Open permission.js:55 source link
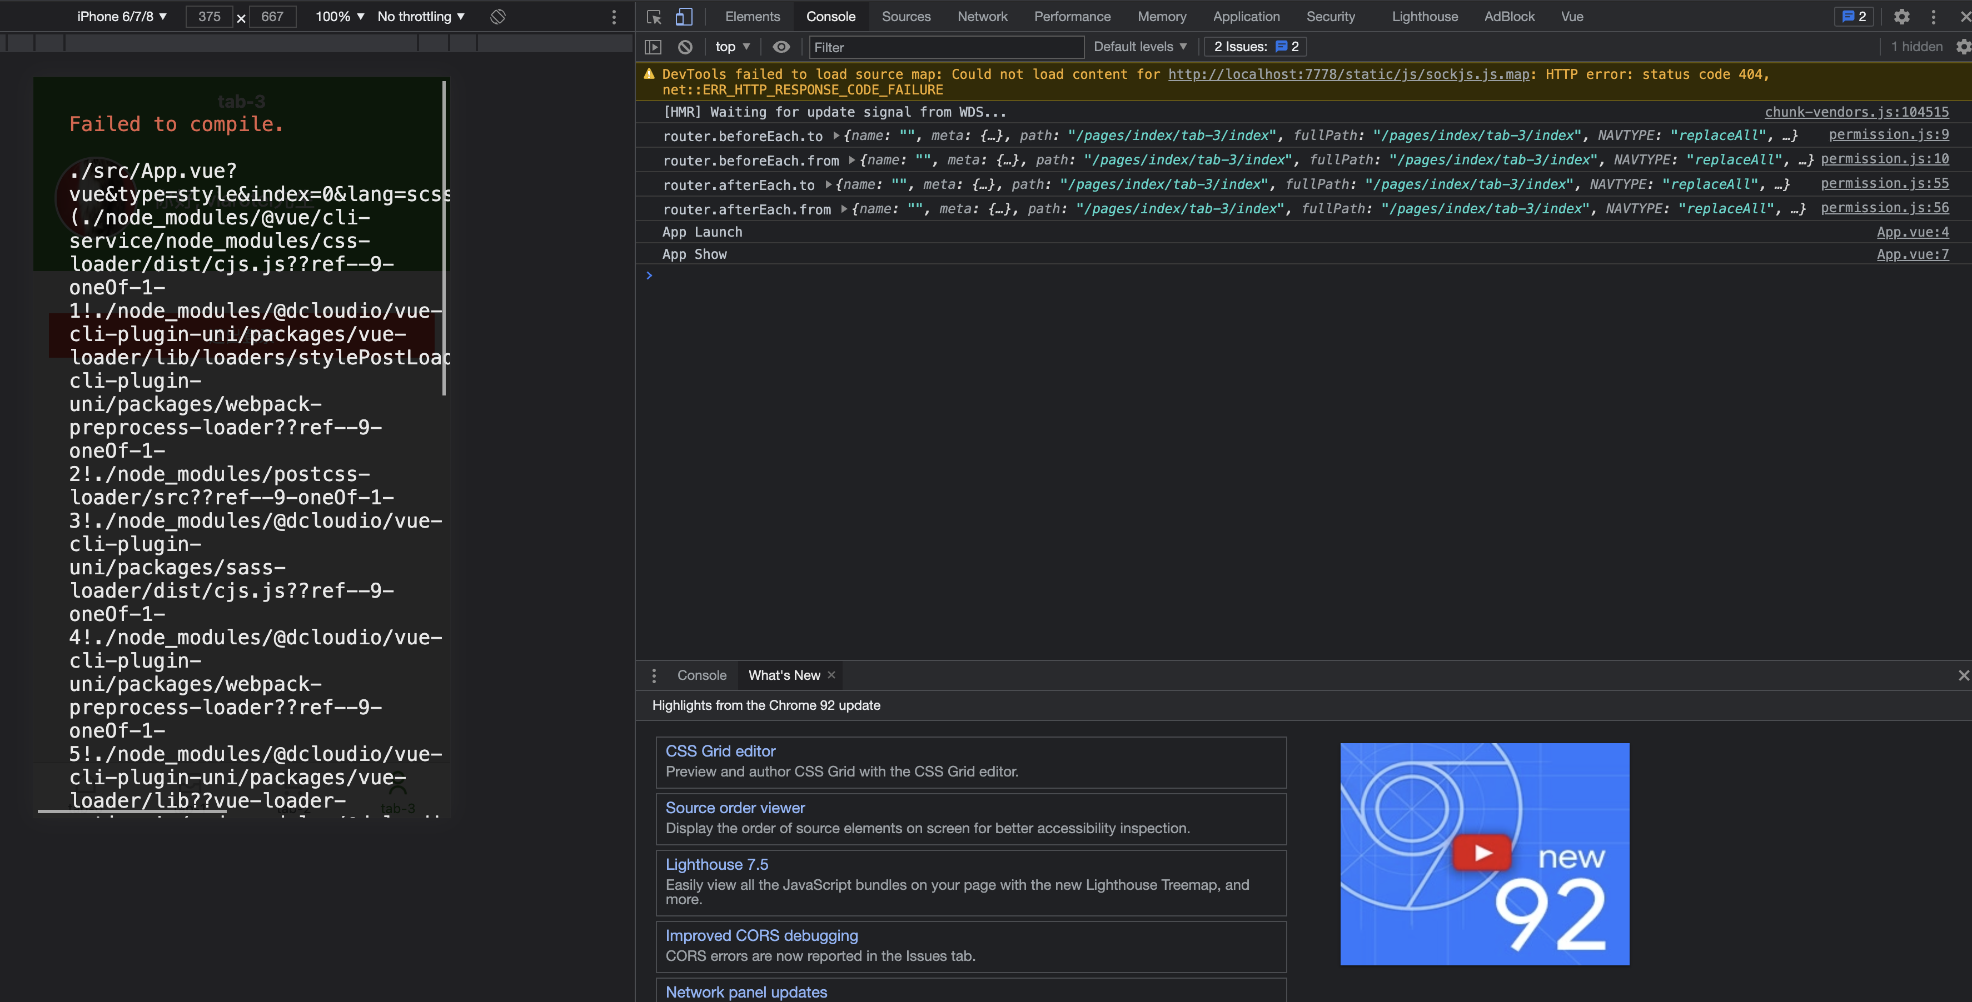This screenshot has width=1972, height=1002. 1885,184
